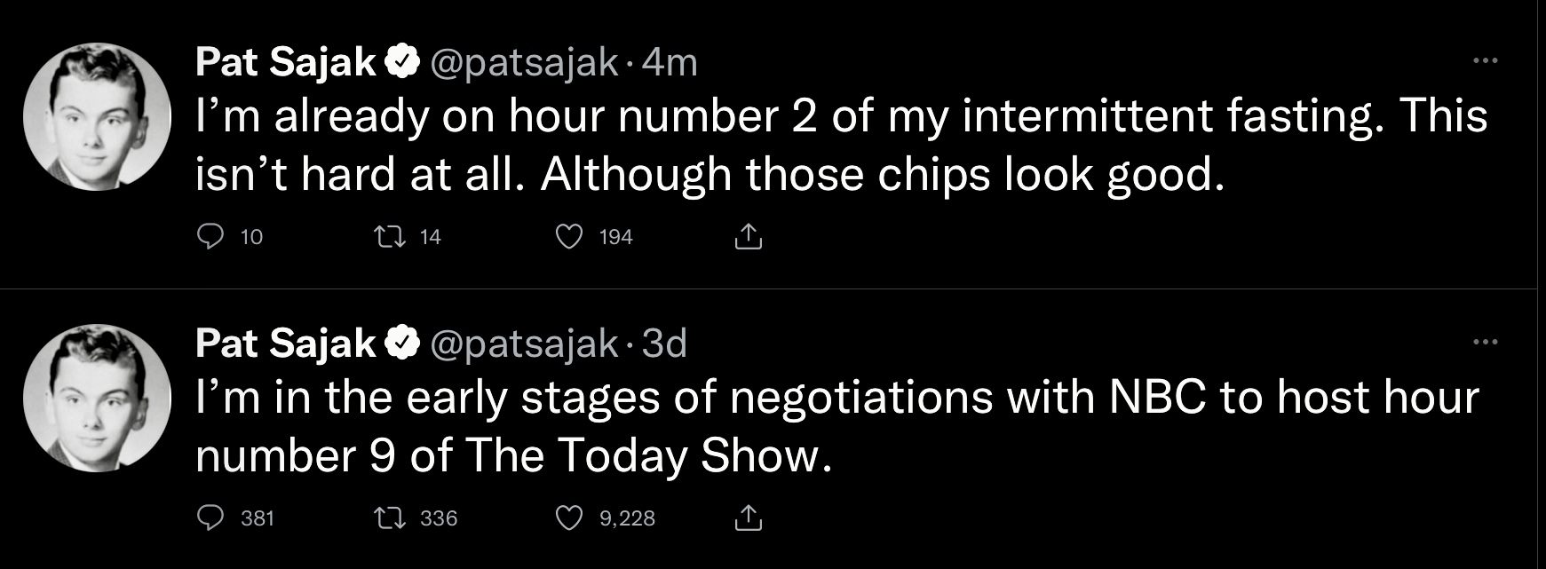Open @patsajak handle on first tweet
This screenshot has height=569, width=1546.
click(x=524, y=62)
